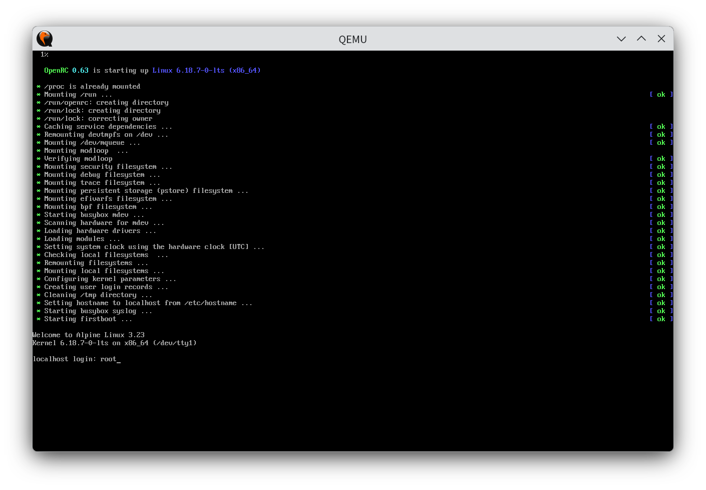Click the "Starting firstboot" line
This screenshot has height=490, width=706.
[88, 319]
